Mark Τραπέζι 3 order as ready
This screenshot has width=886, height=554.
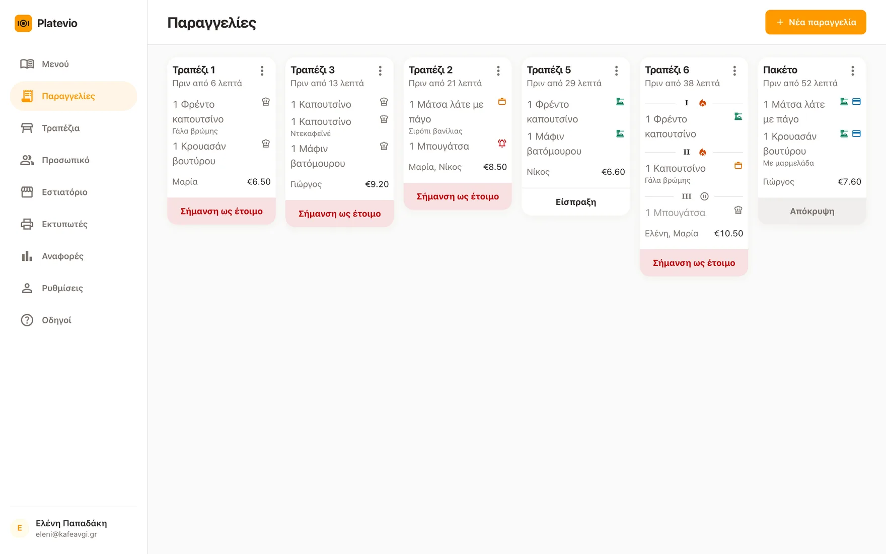340,214
